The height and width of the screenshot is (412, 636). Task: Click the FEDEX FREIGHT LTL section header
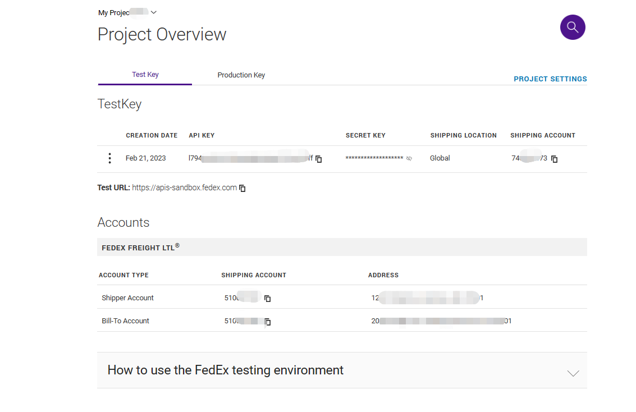[x=342, y=248]
